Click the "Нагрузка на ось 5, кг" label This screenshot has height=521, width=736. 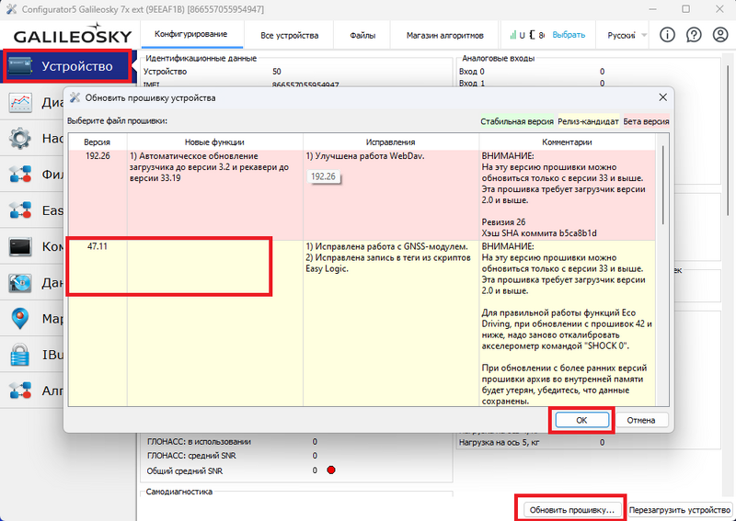499,442
